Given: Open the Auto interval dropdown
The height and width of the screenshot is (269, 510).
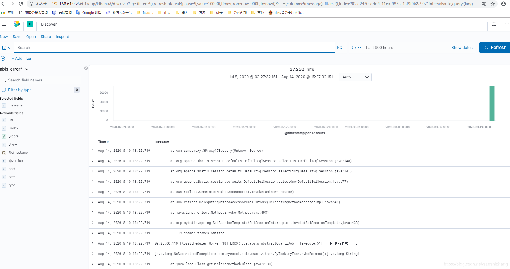Looking at the screenshot, I should click(355, 77).
